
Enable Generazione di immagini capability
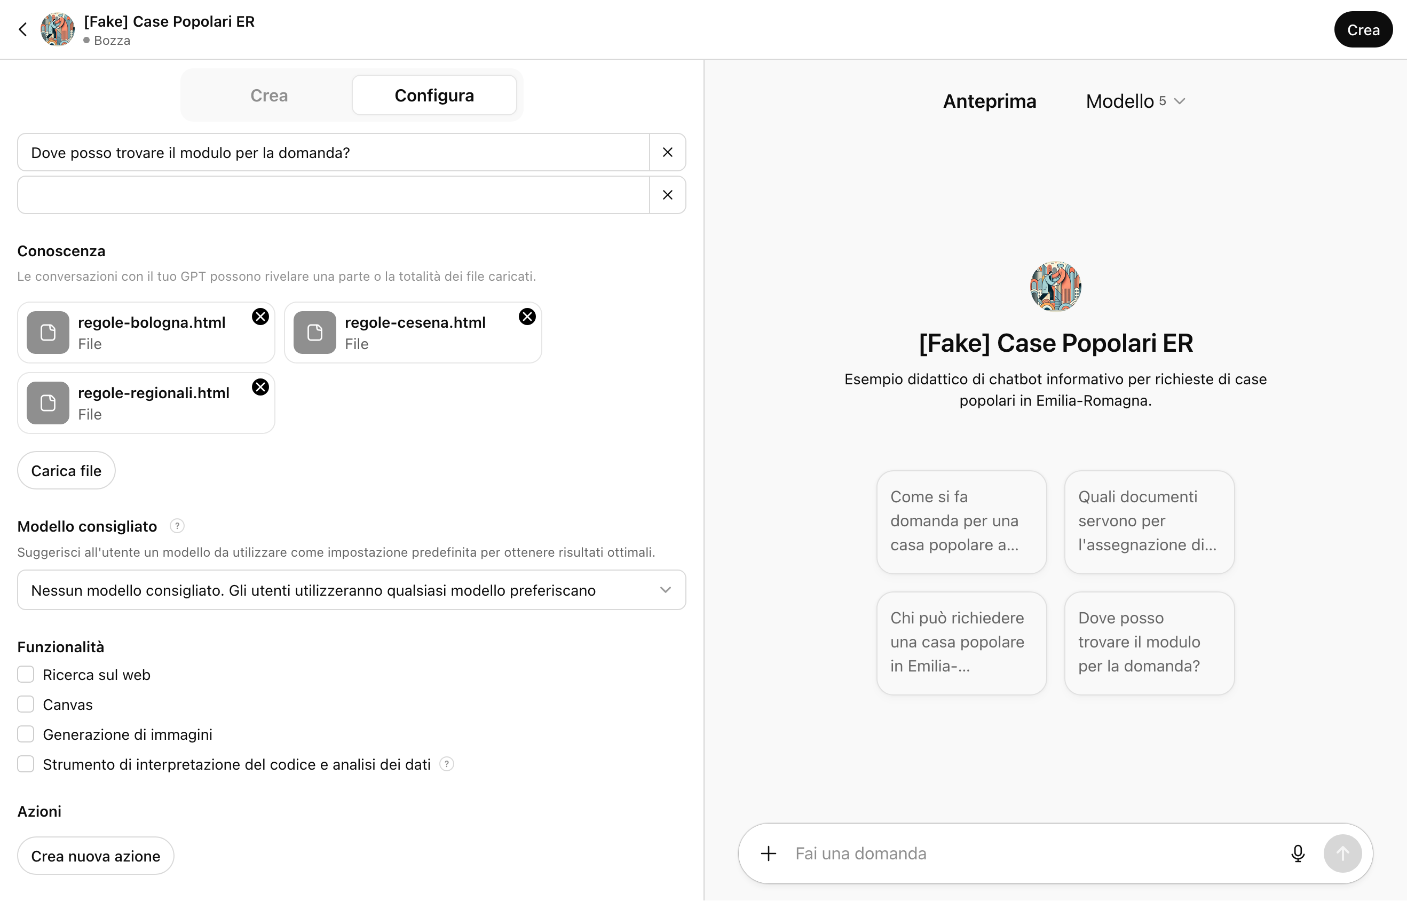(26, 734)
